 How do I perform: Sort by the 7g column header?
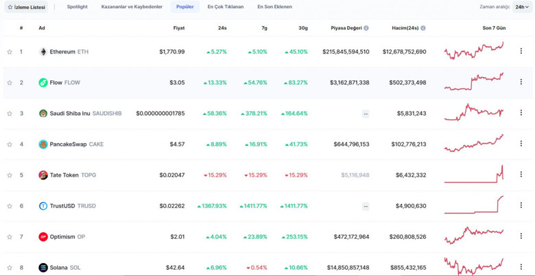[265, 28]
